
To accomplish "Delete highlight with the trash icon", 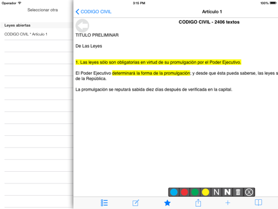I will pyautogui.click(x=238, y=192).
